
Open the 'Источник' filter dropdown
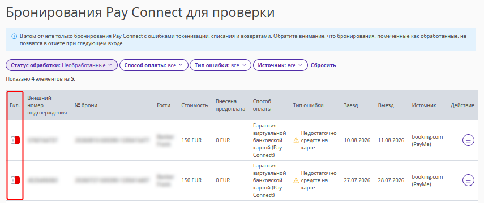(280, 65)
